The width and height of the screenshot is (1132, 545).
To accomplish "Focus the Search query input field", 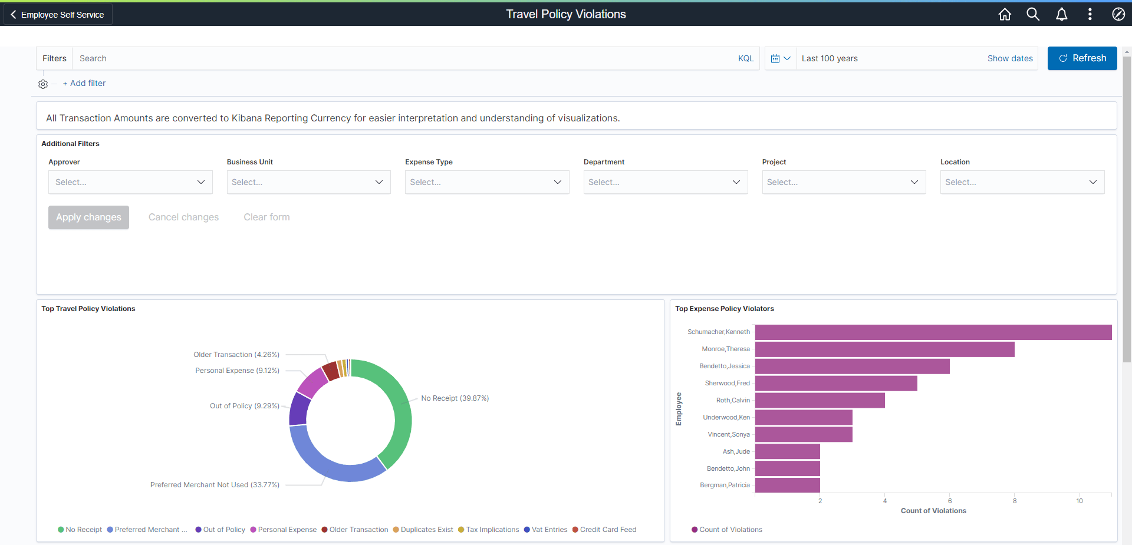I will click(x=401, y=58).
